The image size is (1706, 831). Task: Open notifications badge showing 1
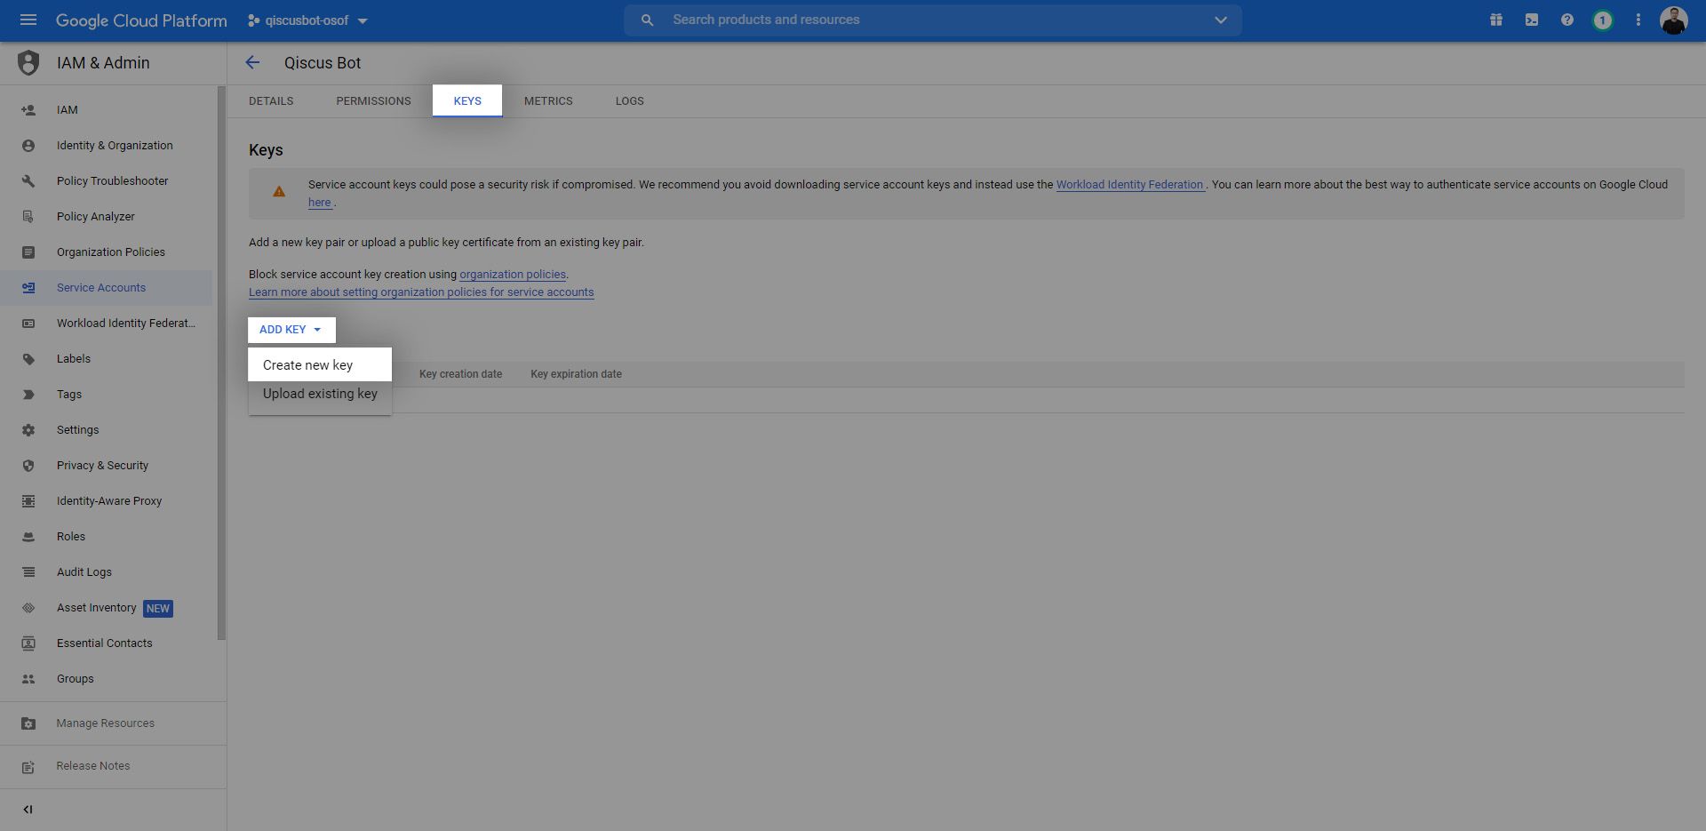pyautogui.click(x=1602, y=20)
